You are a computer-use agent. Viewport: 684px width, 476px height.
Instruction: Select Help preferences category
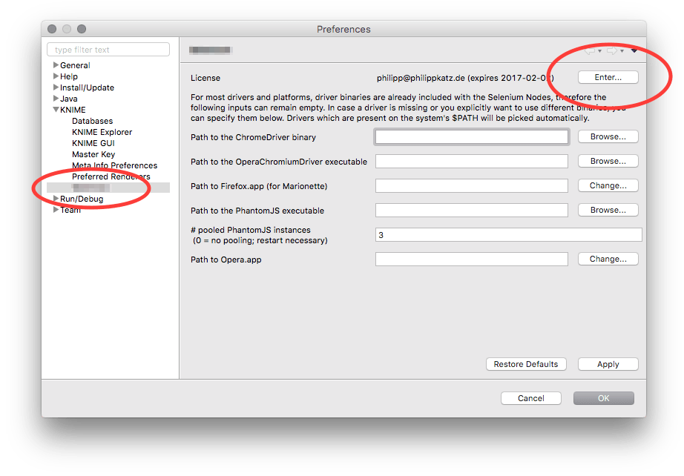pyautogui.click(x=69, y=76)
